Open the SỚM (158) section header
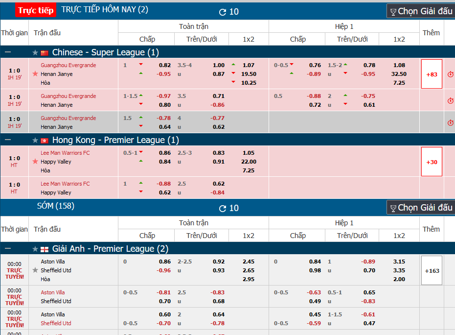The width and height of the screenshot is (455, 335). click(56, 206)
